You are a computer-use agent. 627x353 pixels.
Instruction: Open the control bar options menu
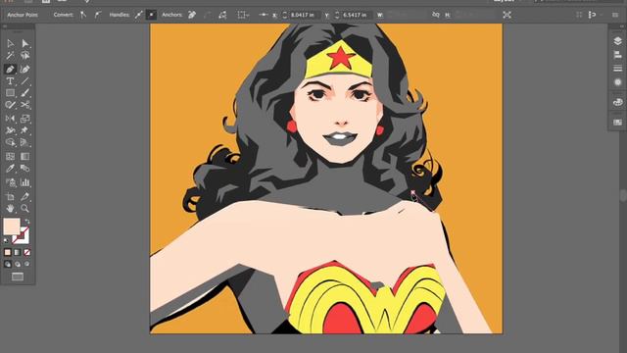615,15
